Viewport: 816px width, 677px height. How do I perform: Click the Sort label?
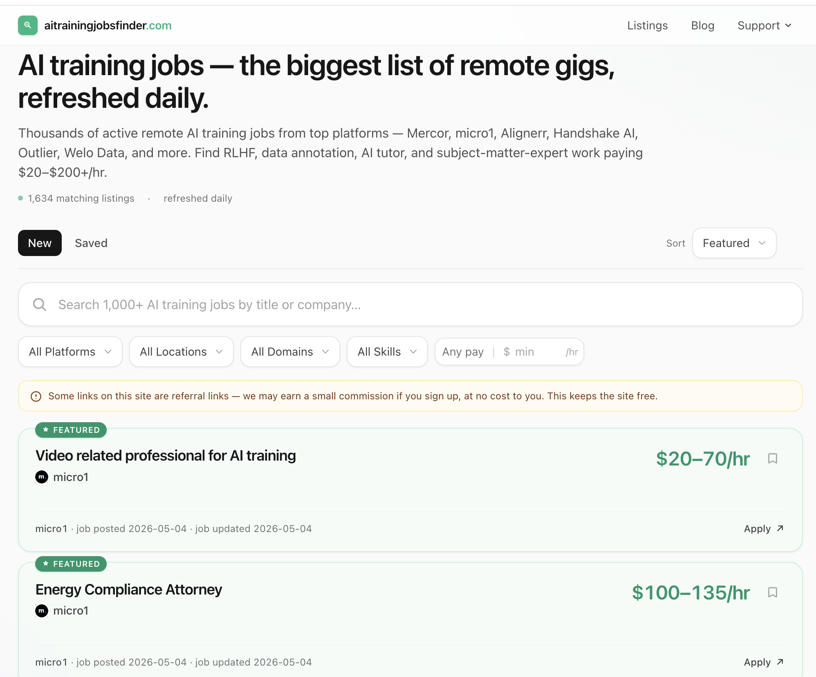pos(675,243)
